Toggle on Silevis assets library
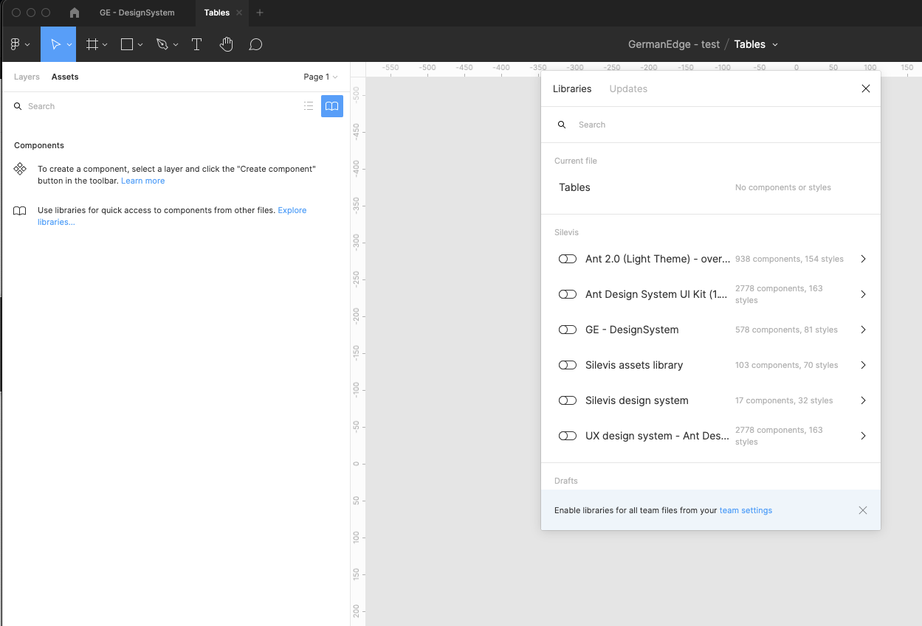Screen dimensions: 922x626 point(567,365)
